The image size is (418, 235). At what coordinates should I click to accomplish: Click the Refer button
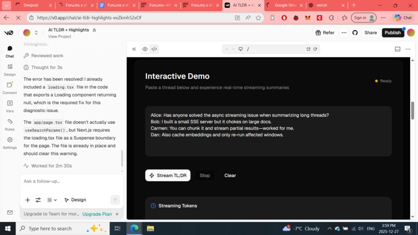(325, 33)
